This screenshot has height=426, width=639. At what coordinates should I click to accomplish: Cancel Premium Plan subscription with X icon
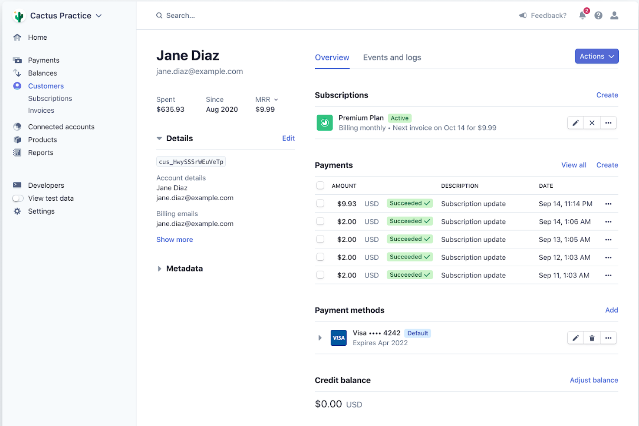(592, 123)
